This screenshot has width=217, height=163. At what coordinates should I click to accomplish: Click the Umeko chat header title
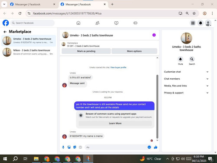pos(91,35)
